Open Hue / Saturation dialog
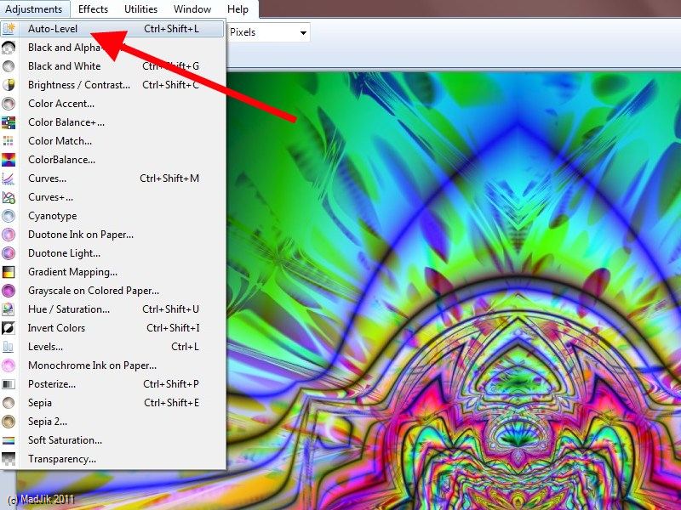 112,309
